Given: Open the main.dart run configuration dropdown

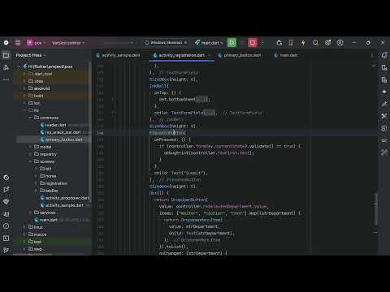Looking at the screenshot, I should click(210, 43).
